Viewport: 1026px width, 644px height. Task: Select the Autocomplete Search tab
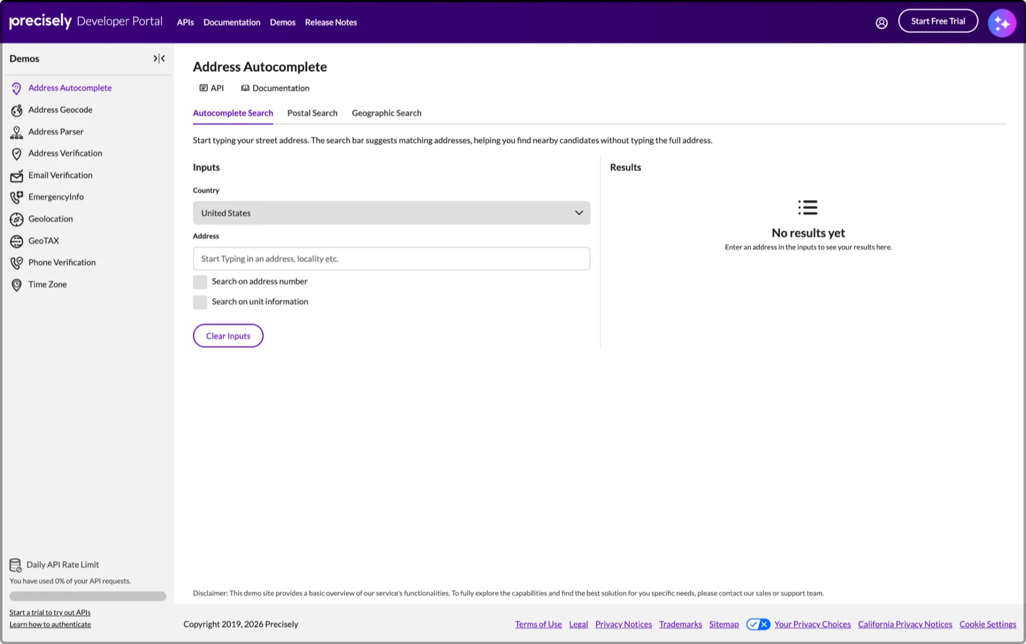coord(233,113)
